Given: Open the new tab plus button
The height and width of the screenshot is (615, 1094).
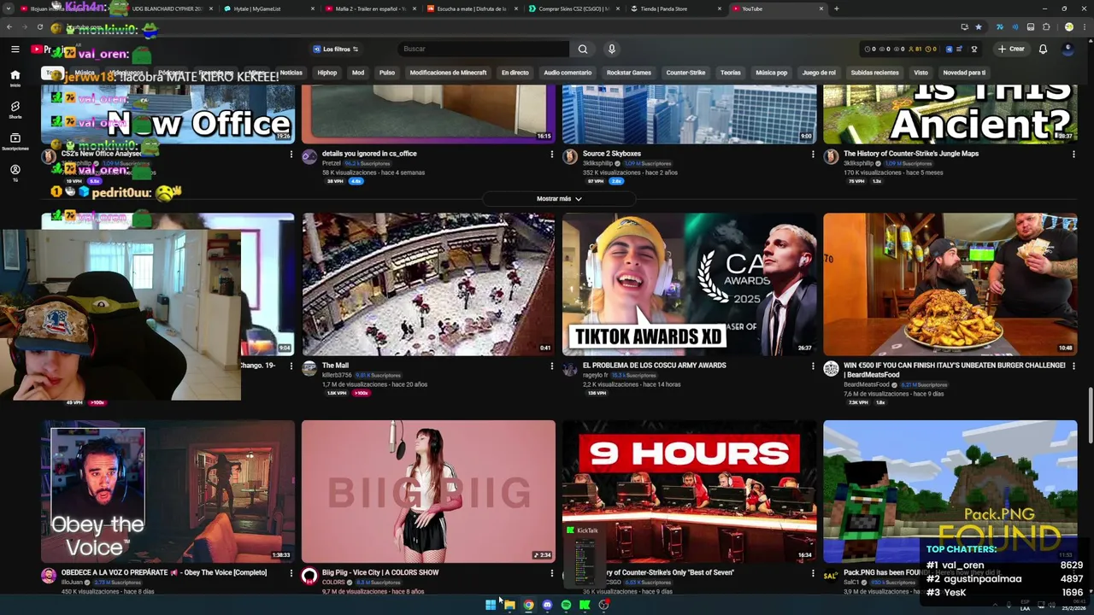Looking at the screenshot, I should 836,9.
